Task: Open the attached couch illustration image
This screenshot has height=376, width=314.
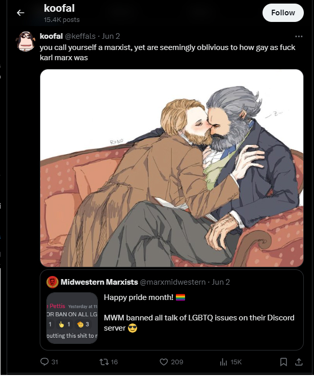Action: [x=172, y=168]
